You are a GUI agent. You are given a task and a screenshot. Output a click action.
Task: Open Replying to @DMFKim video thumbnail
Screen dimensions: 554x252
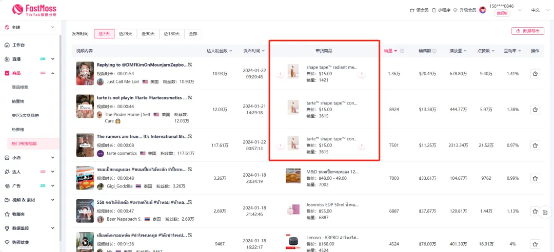click(x=85, y=73)
